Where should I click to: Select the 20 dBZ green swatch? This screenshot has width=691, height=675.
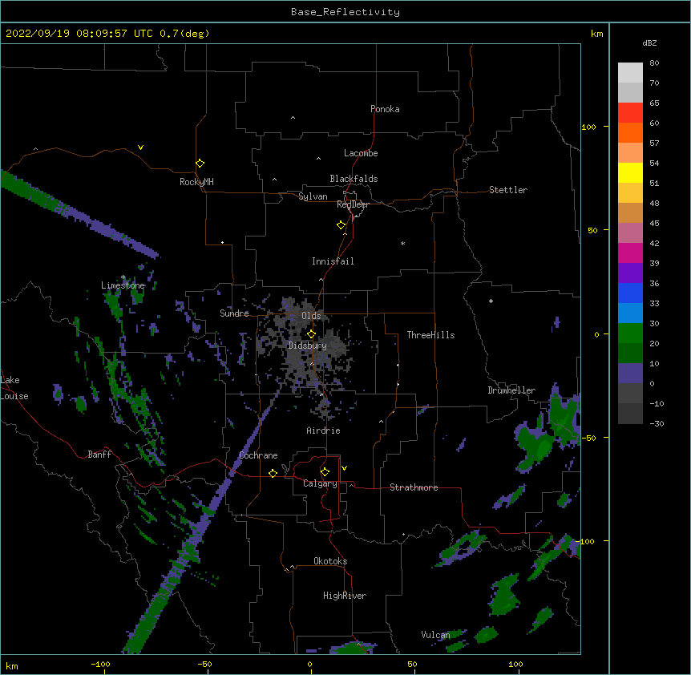[630, 333]
